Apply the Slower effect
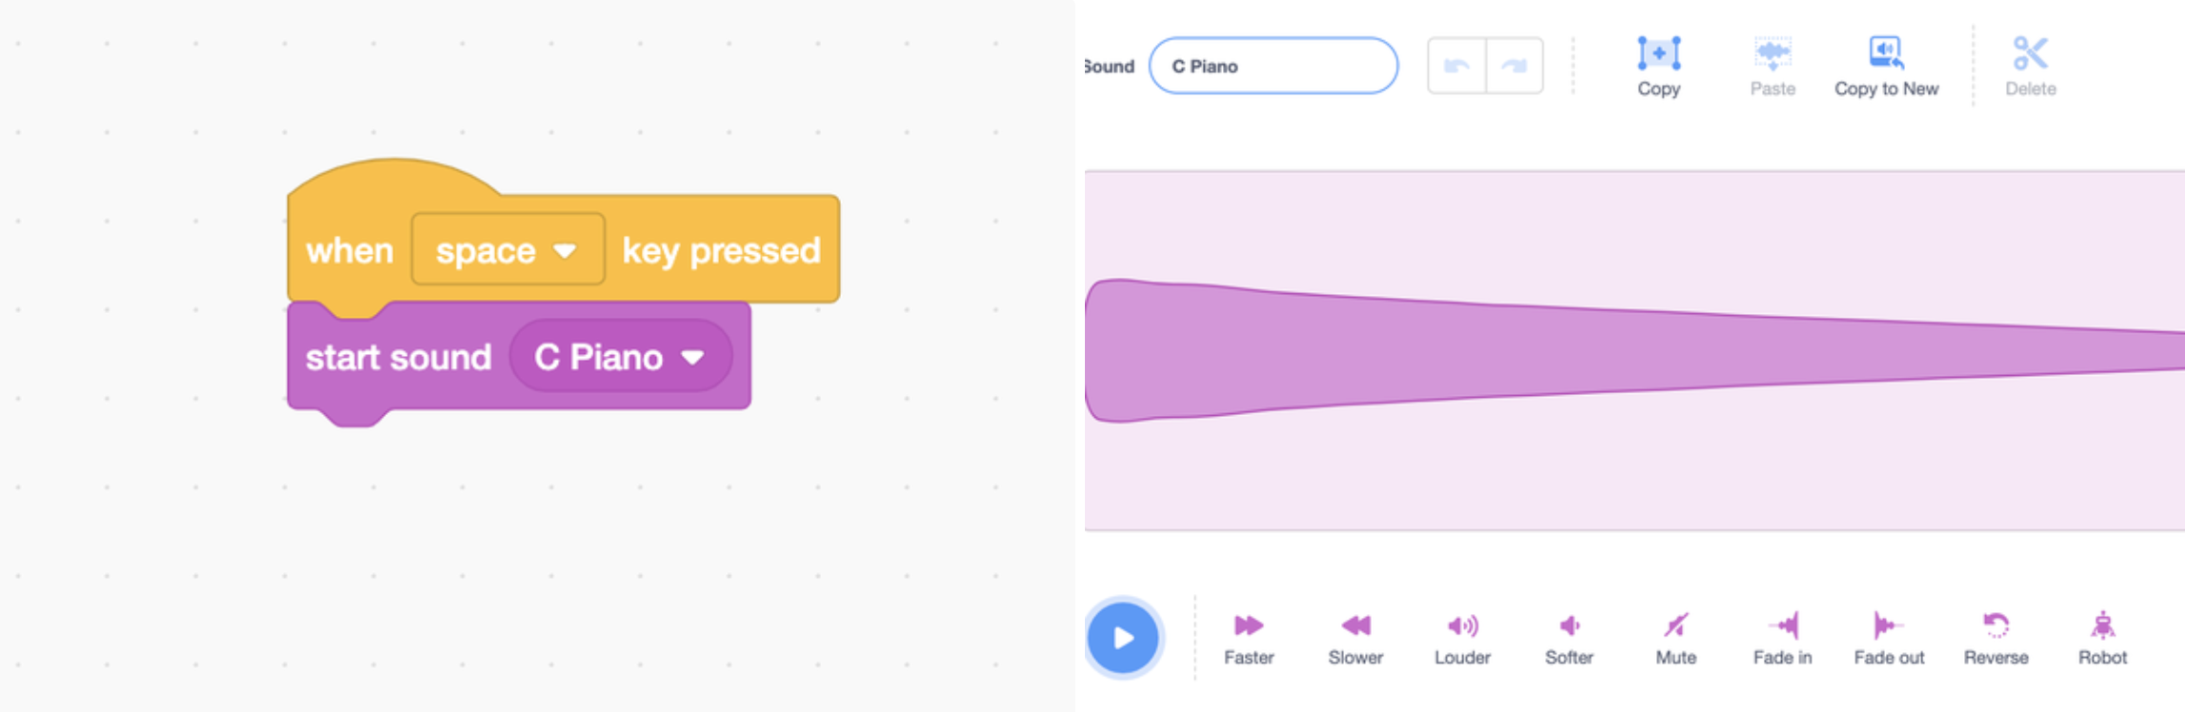2185x712 pixels. click(1355, 625)
